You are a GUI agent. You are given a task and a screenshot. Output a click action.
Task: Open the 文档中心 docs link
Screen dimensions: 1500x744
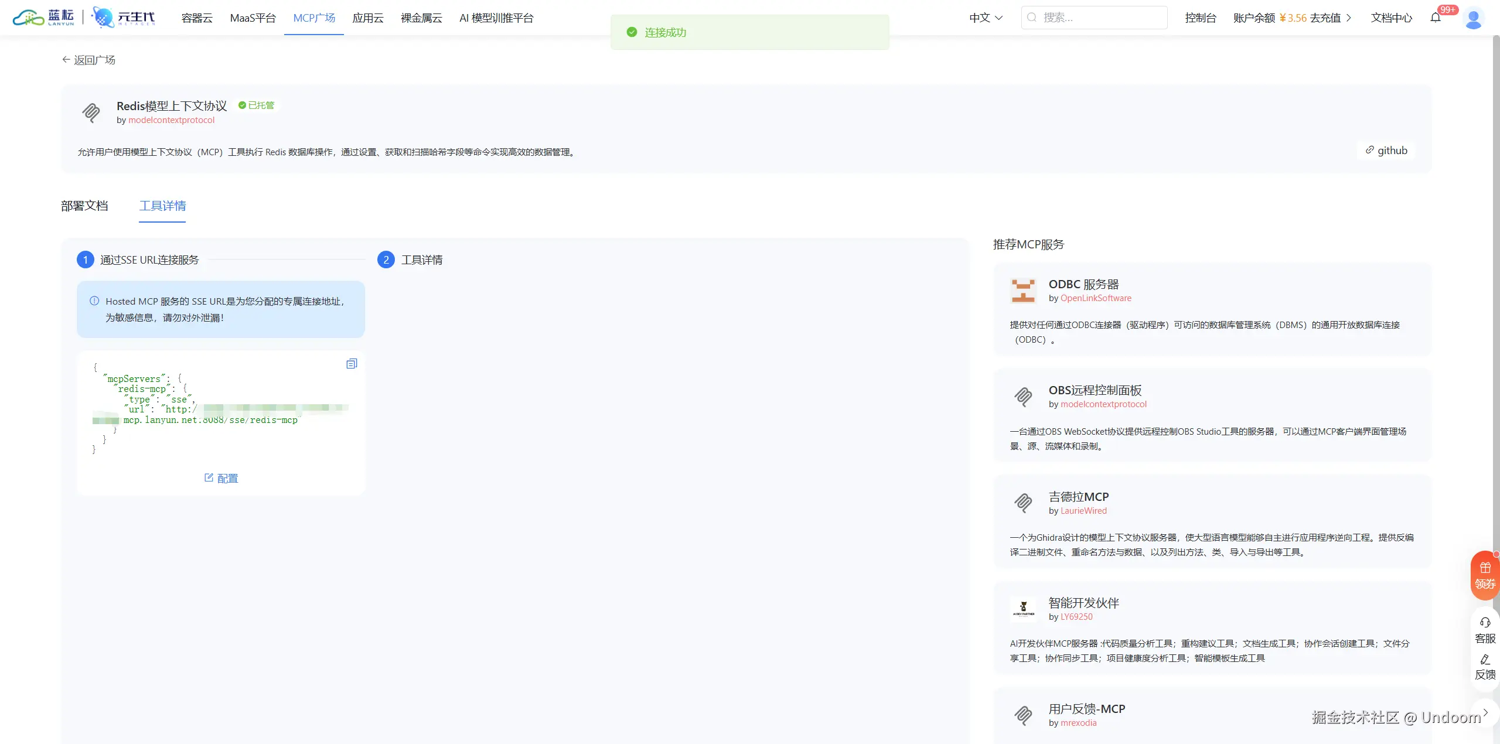[x=1391, y=18]
